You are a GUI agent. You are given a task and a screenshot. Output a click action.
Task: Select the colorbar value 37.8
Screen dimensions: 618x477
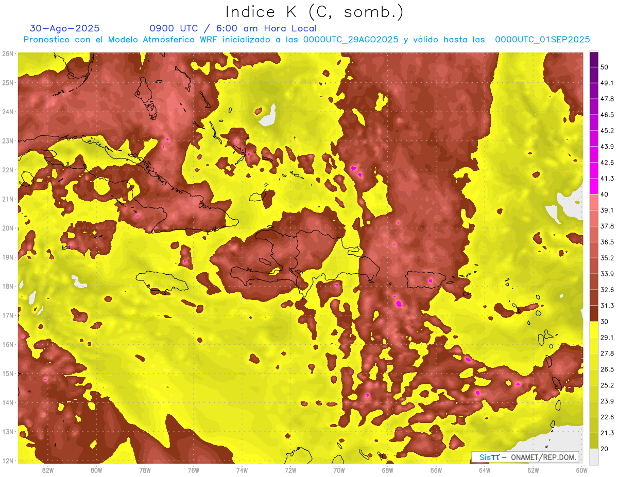coord(607,226)
